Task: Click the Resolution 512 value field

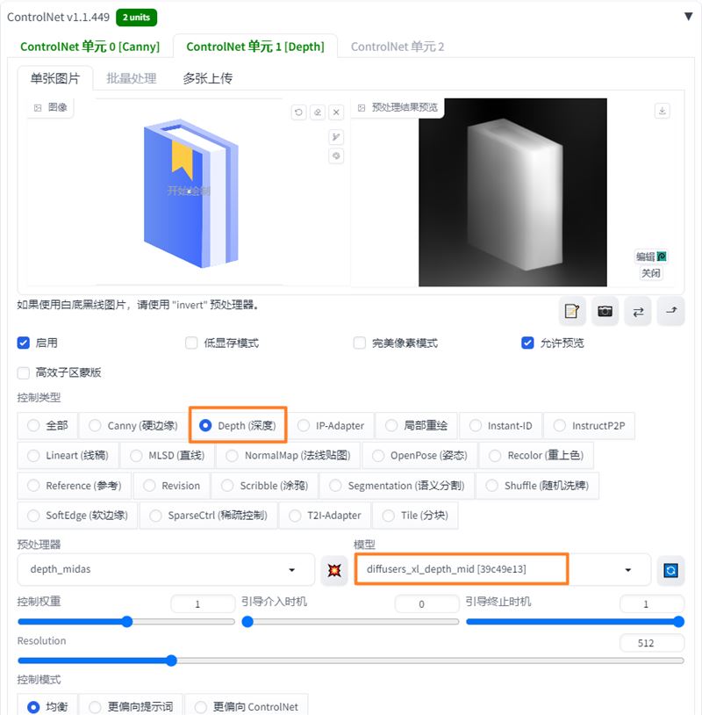Action: (x=652, y=643)
